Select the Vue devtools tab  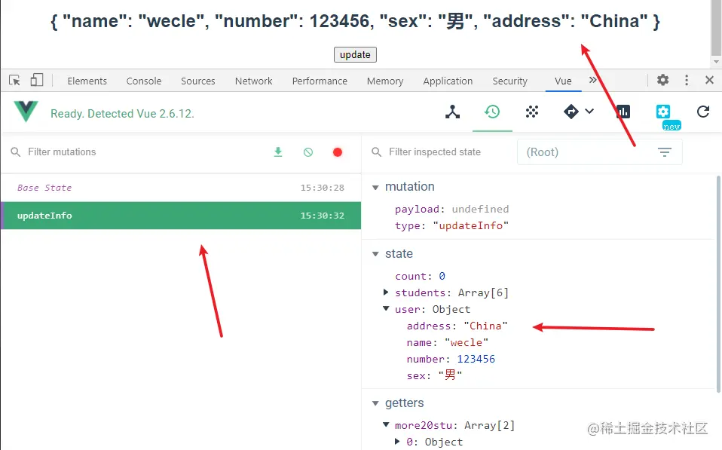pos(563,81)
